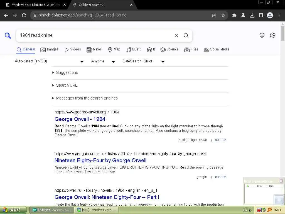285x214 pixels.
Task: Expand the Search URL section
Action: (x=65, y=85)
